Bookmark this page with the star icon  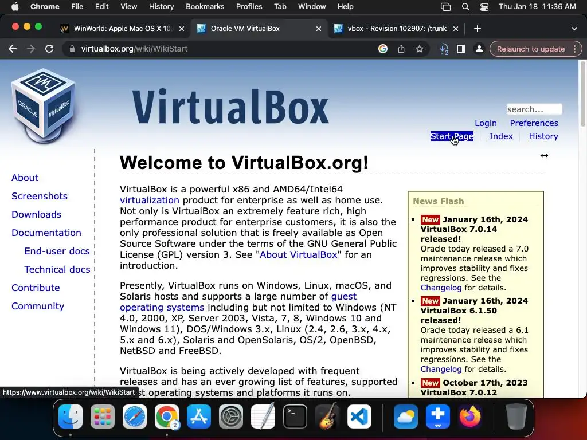[x=420, y=49]
